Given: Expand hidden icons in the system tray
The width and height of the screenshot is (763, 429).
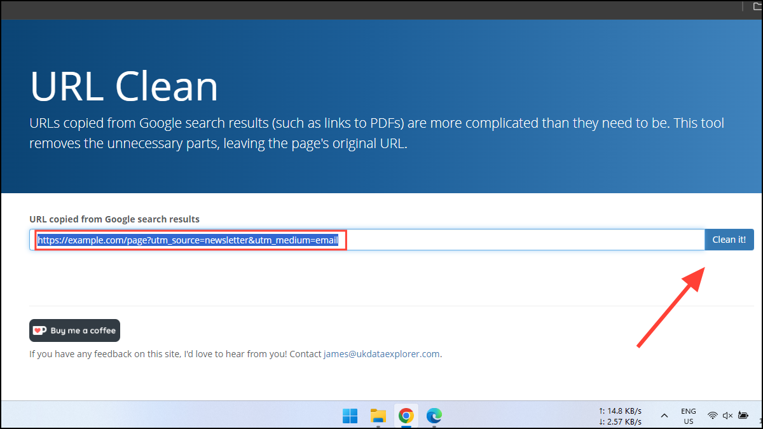Looking at the screenshot, I should tap(664, 414).
